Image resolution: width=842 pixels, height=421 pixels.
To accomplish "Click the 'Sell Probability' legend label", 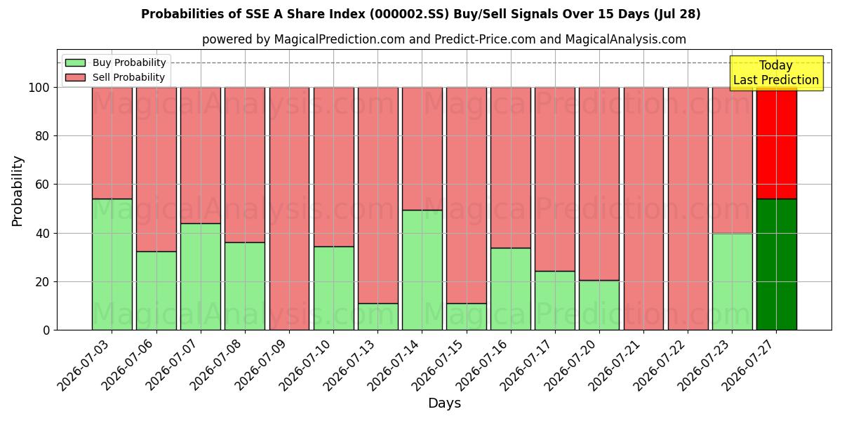I will tap(128, 77).
